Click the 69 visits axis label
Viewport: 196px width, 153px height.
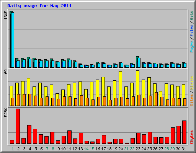click(x=6, y=72)
